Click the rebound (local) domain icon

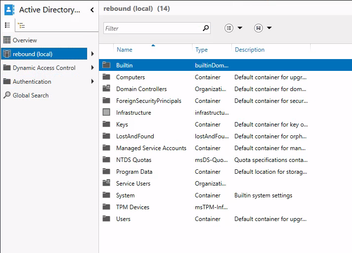pos(7,54)
